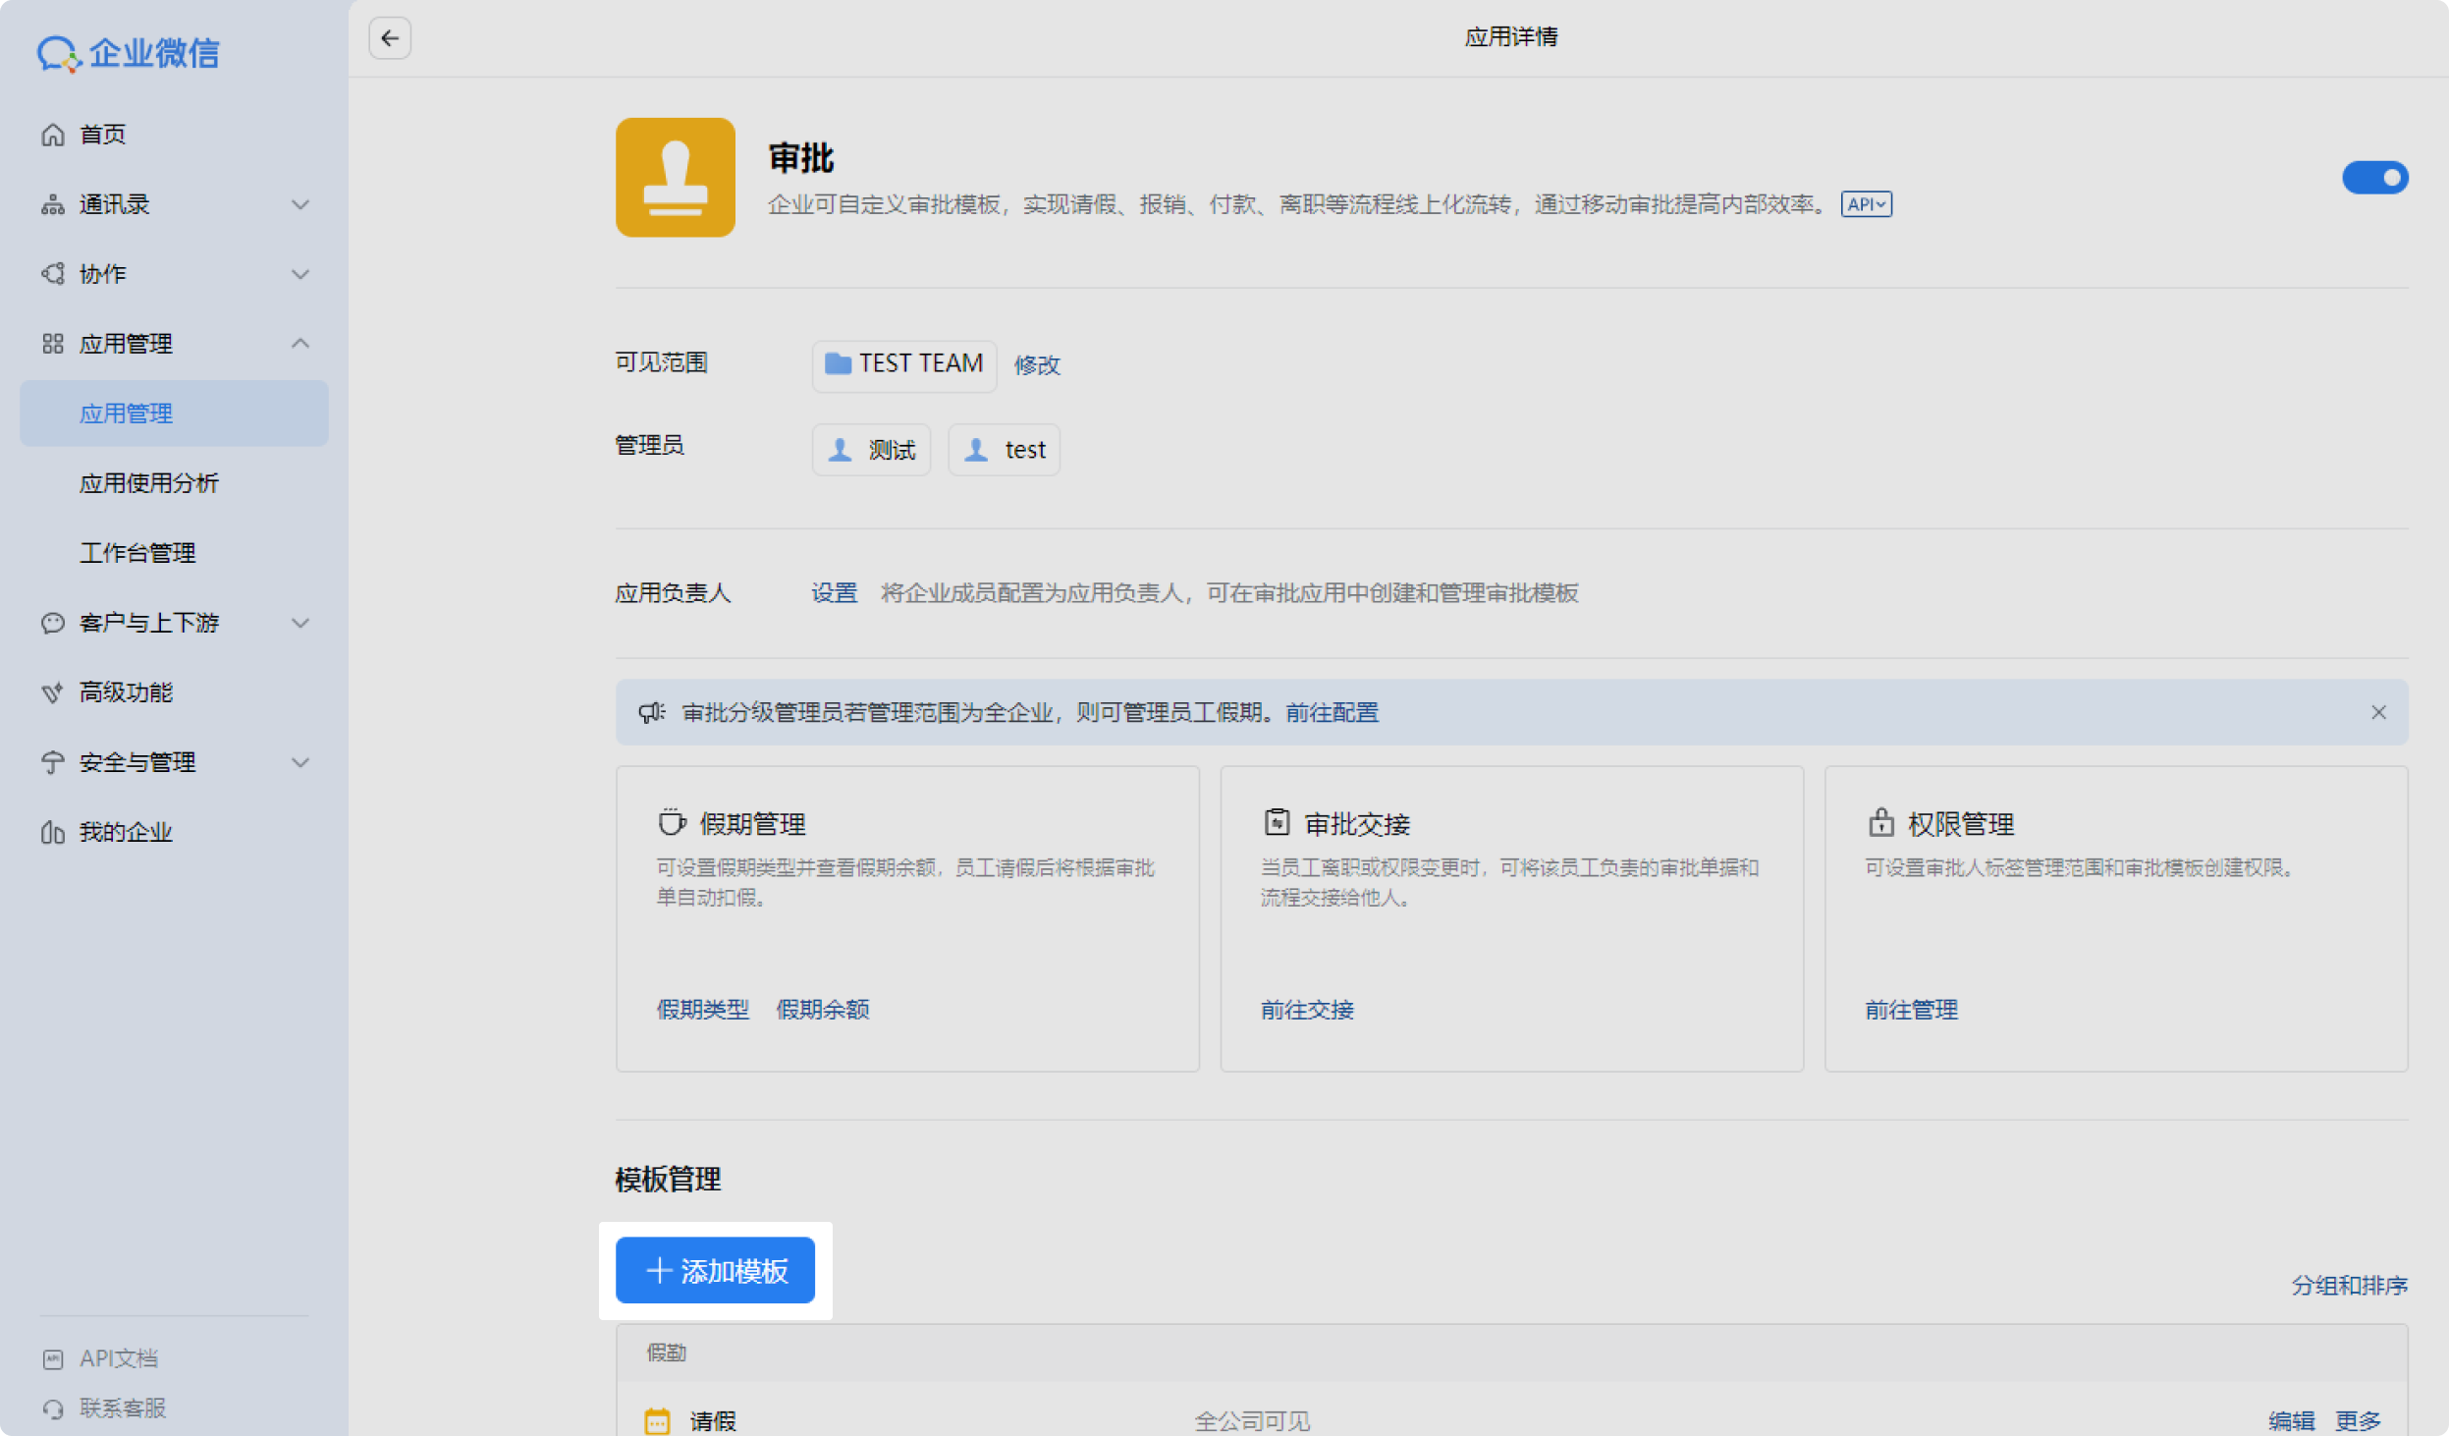Click the 测试 administrator tag

871,450
